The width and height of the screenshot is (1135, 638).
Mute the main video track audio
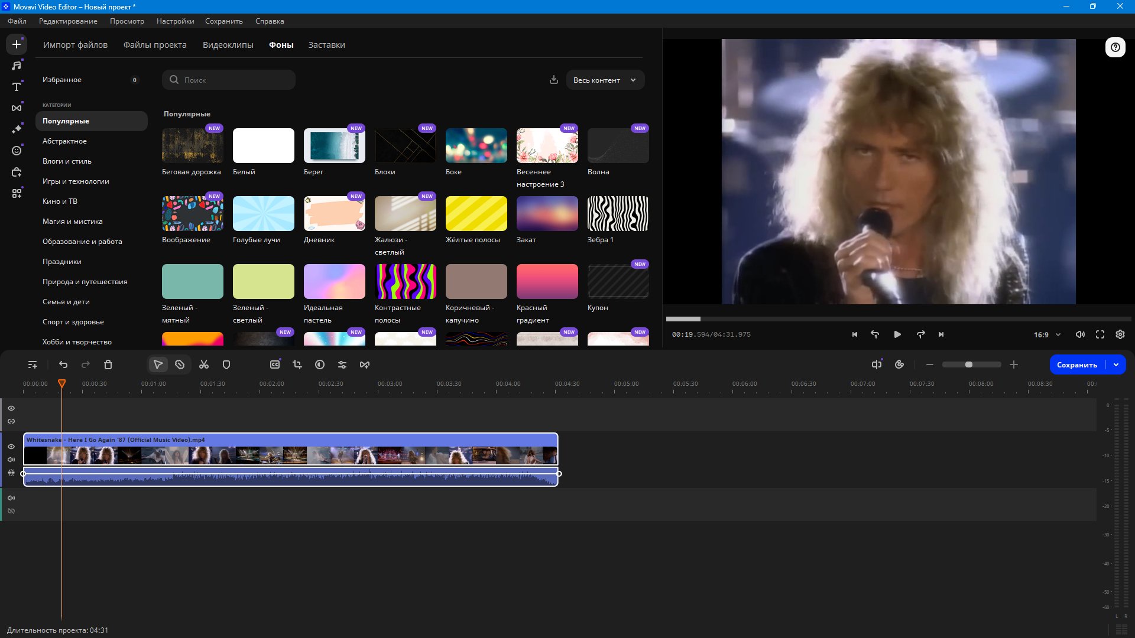pos(11,460)
